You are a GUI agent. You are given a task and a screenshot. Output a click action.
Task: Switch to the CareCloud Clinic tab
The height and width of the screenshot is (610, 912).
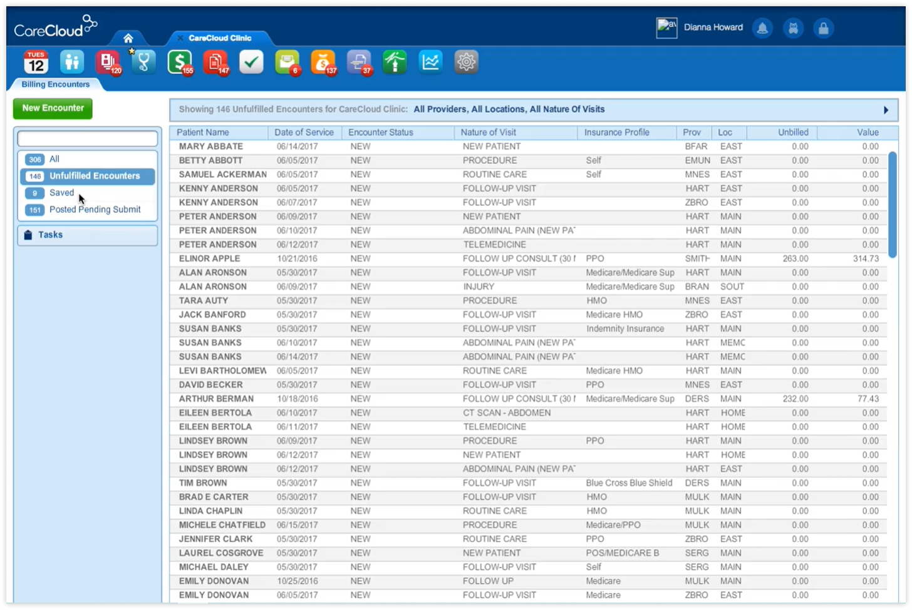click(220, 38)
